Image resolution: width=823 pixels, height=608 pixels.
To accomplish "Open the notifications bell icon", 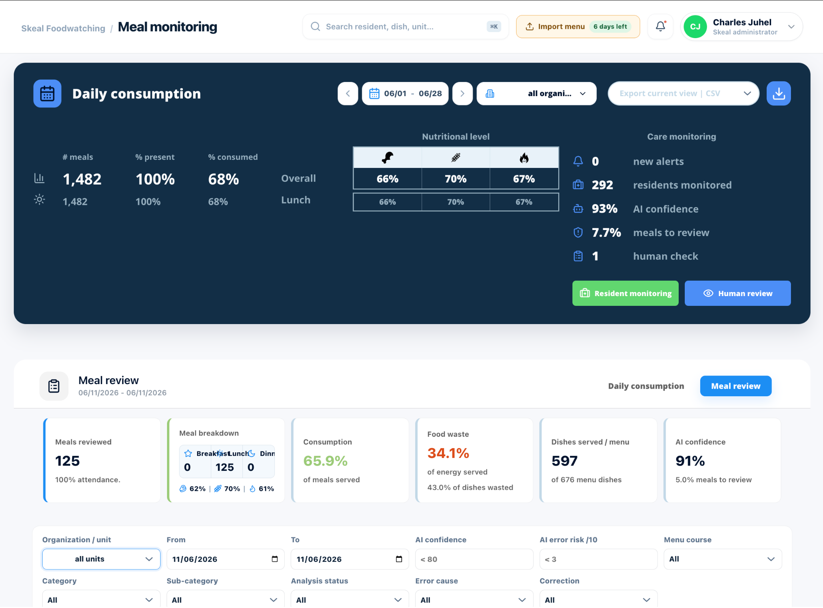I will (x=660, y=27).
